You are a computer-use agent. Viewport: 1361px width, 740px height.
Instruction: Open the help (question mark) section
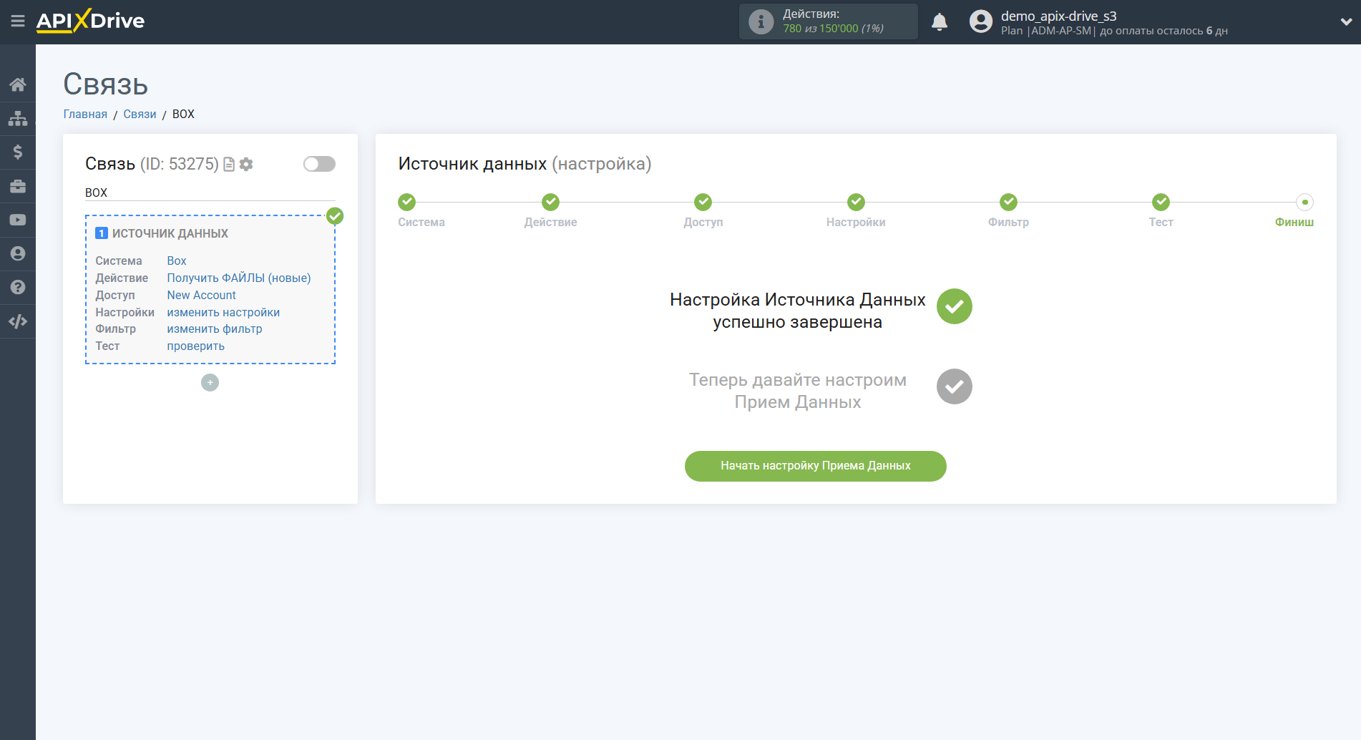point(18,287)
